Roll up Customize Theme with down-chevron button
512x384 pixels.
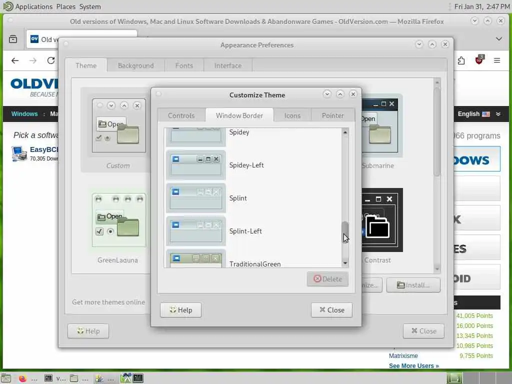click(x=327, y=94)
